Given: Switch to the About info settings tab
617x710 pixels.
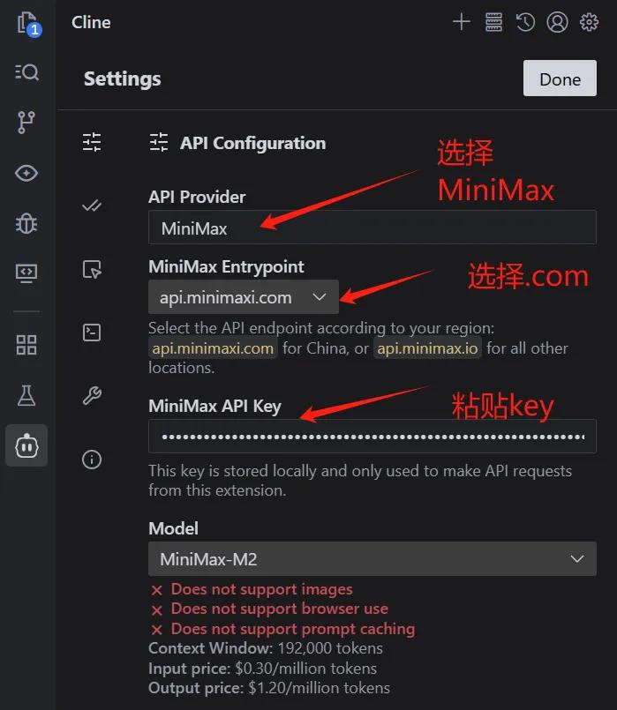Looking at the screenshot, I should pyautogui.click(x=92, y=460).
